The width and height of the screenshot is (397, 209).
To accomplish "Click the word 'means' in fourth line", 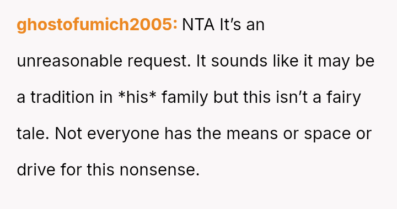I will point(252,134).
